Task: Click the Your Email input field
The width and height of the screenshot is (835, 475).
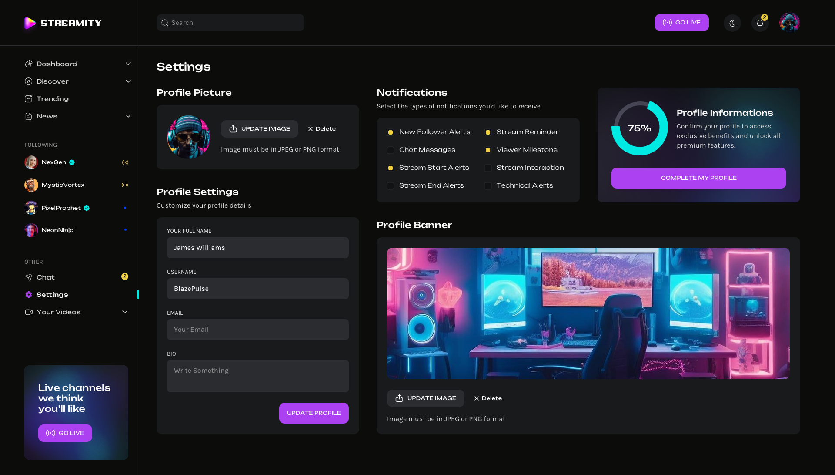Action: (257, 330)
